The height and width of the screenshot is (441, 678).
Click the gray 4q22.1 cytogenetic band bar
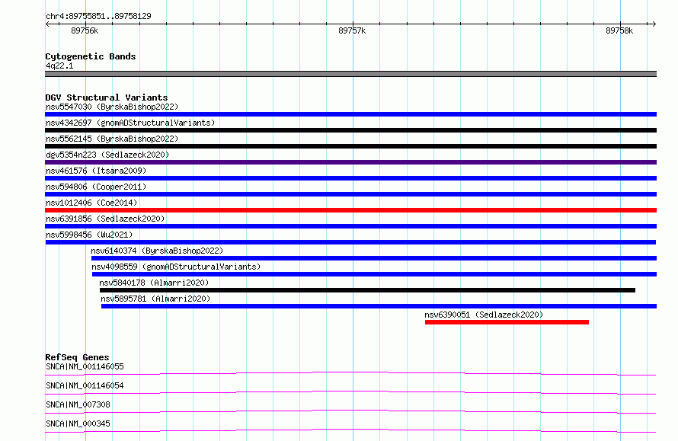(350, 74)
